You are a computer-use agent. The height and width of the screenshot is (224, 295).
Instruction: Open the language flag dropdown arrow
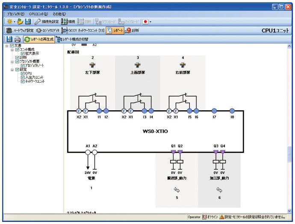(150, 21)
